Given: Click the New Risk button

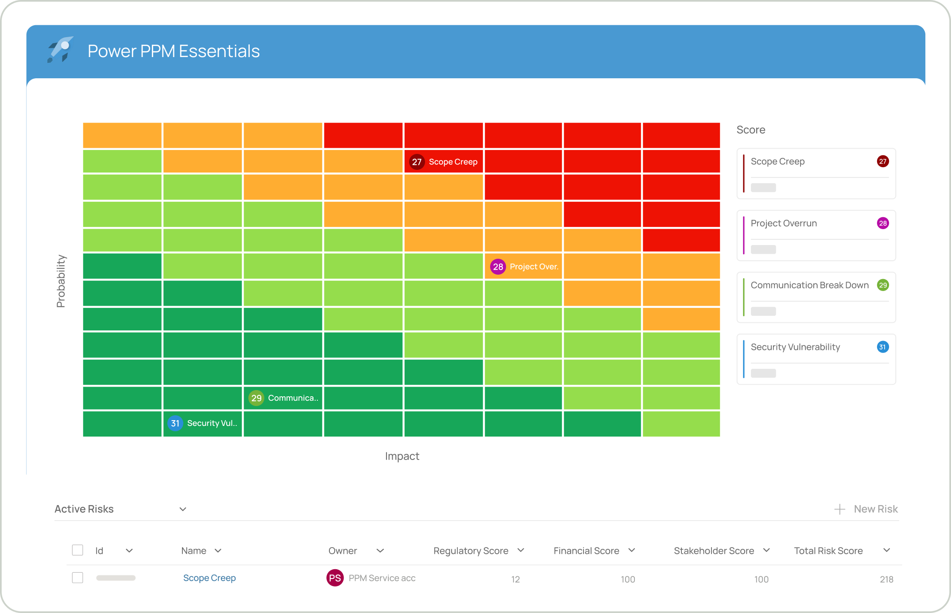Looking at the screenshot, I should [866, 510].
